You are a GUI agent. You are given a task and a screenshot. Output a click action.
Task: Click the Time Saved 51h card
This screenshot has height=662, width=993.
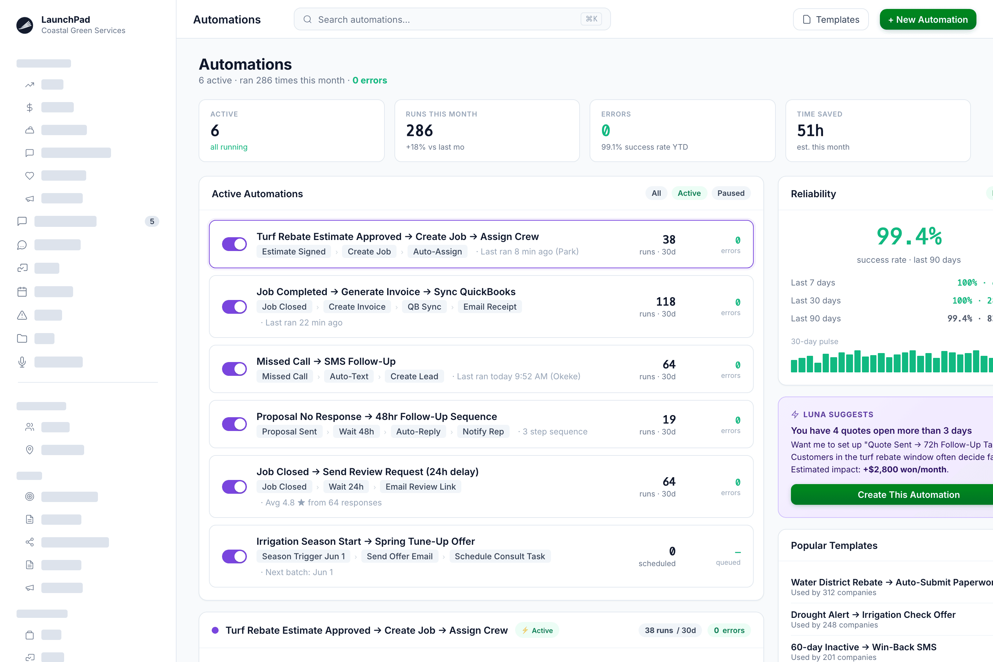[x=878, y=131]
